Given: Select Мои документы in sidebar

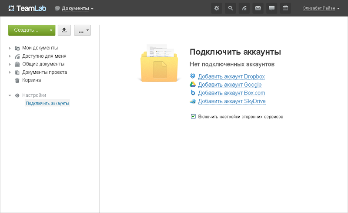Looking at the screenshot, I should [40, 48].
